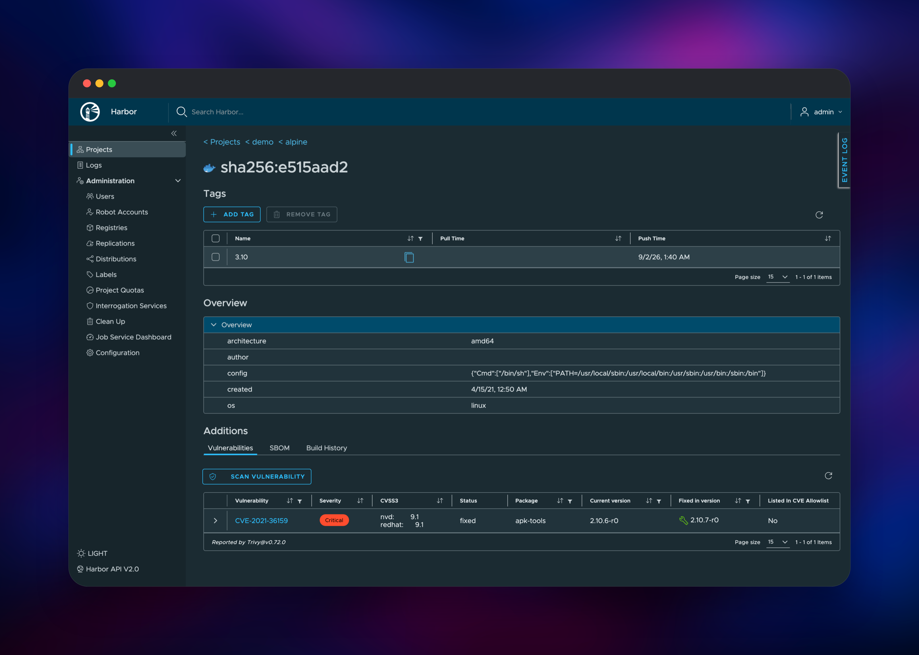Expand the CVE-2021-36159 row details
This screenshot has height=655, width=919.
pos(215,521)
